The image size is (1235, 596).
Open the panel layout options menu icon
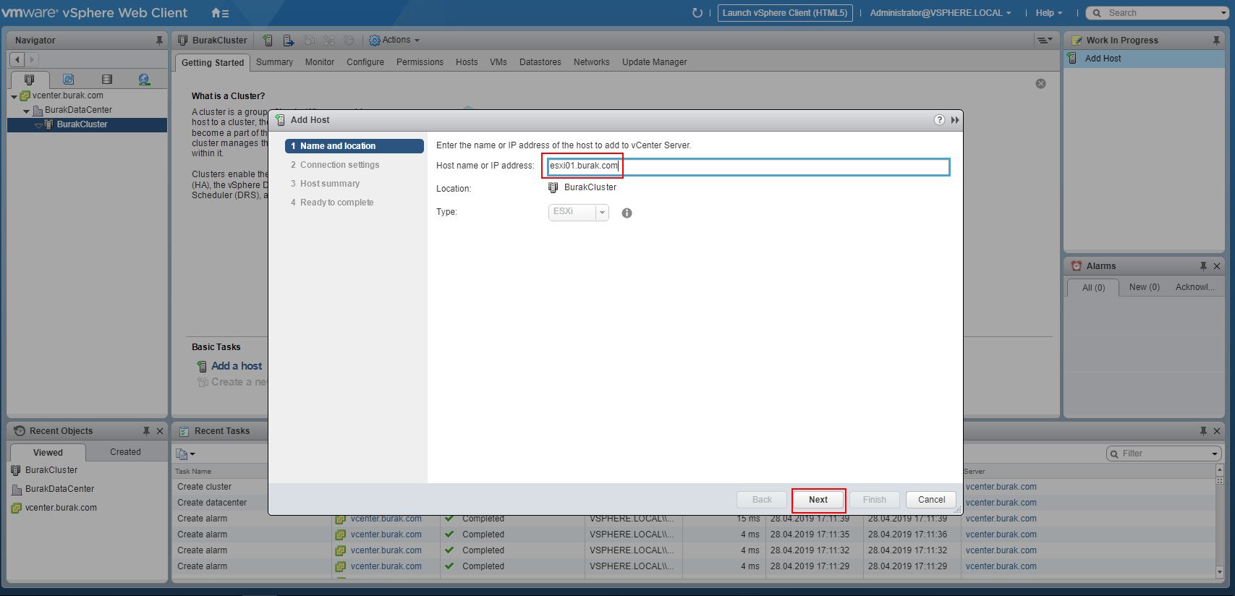[1044, 41]
